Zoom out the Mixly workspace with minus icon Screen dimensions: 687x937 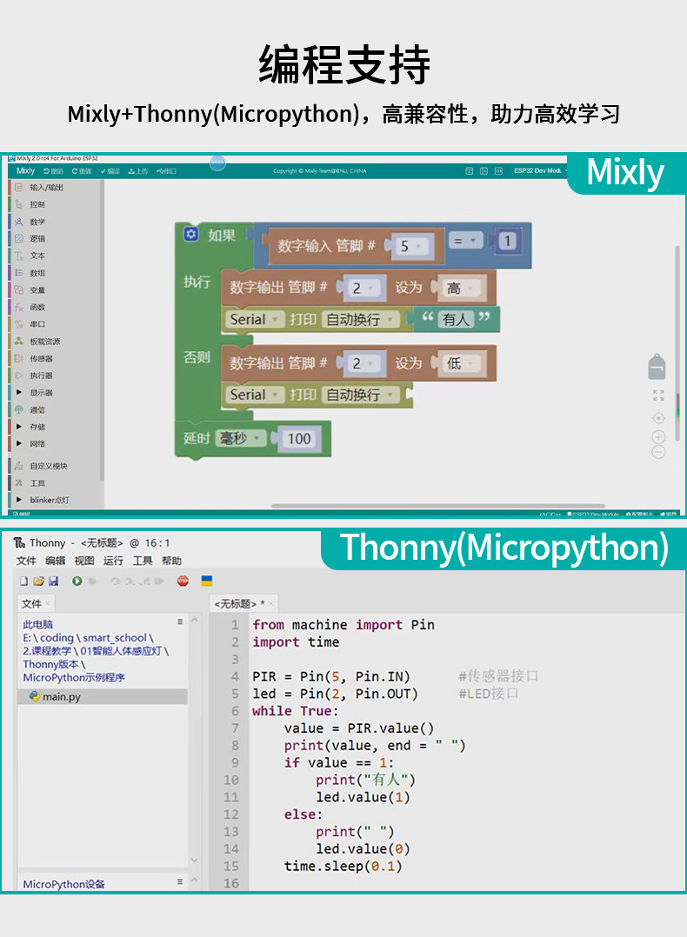click(658, 452)
